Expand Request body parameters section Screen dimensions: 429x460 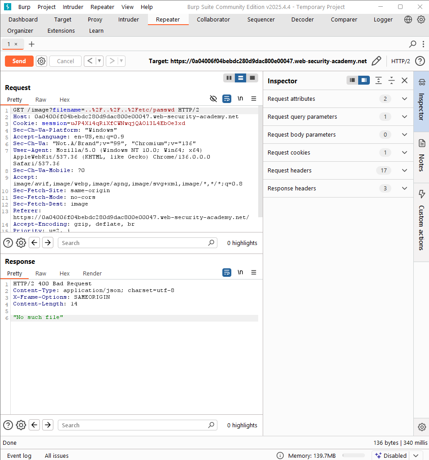coord(338,135)
